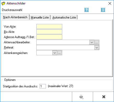Expand the Aktenkennzeichen dropdown arrow
114x102 pixels.
[55, 53]
